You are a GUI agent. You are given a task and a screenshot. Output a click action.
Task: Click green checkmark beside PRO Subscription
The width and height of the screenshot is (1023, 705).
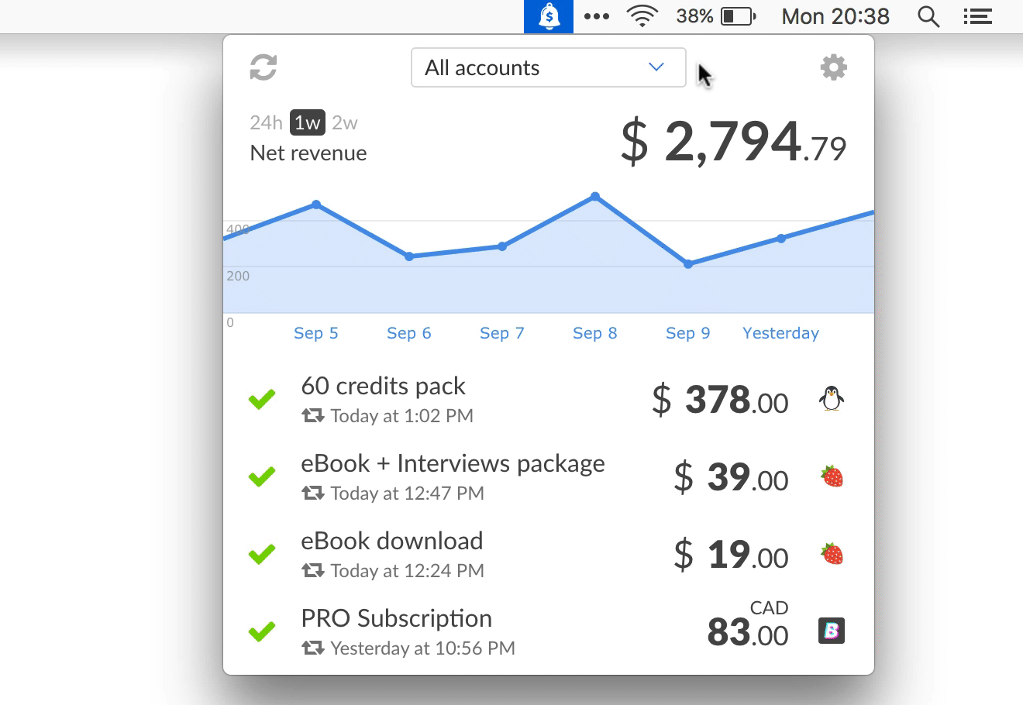point(262,632)
